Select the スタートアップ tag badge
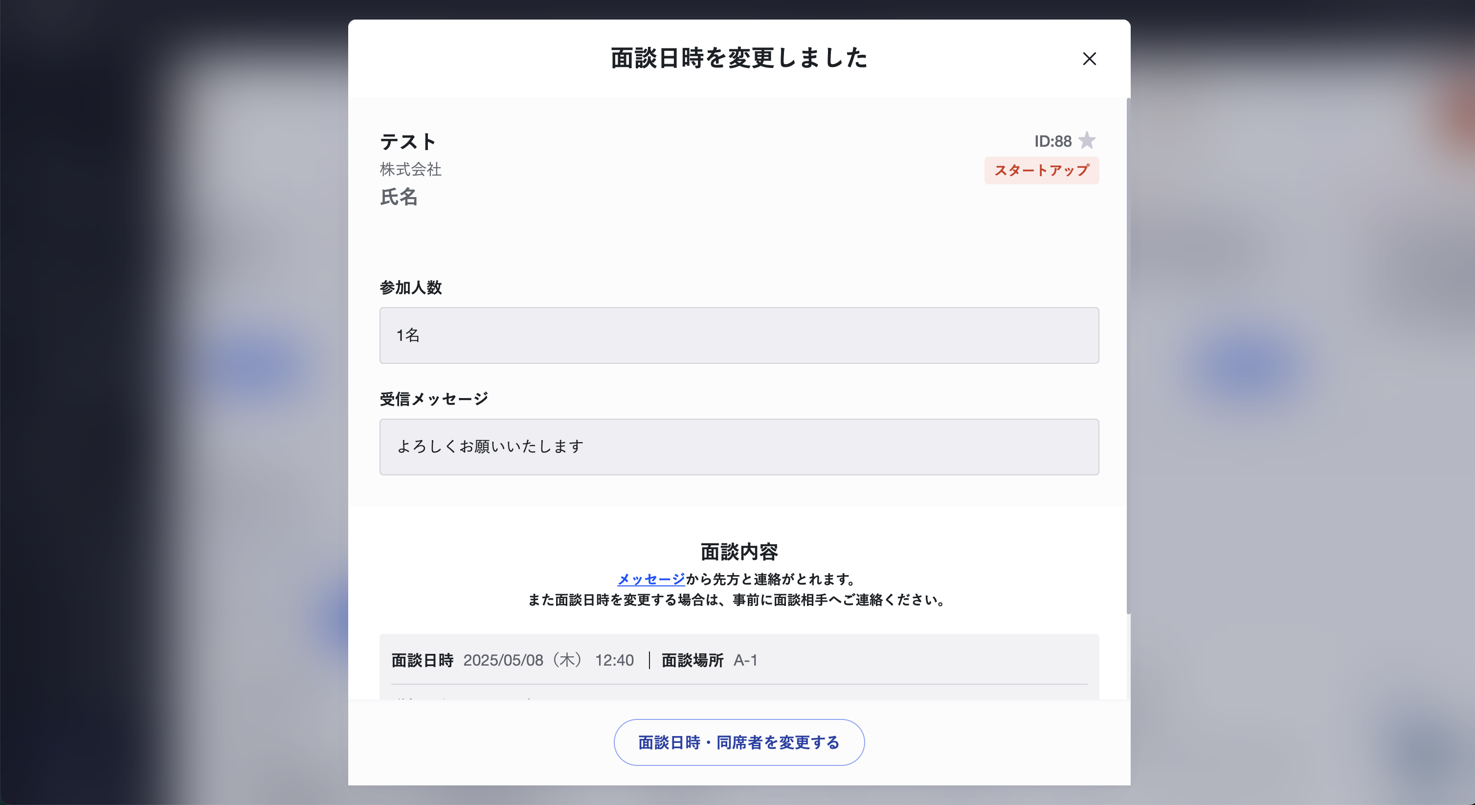1475x805 pixels. 1042,171
